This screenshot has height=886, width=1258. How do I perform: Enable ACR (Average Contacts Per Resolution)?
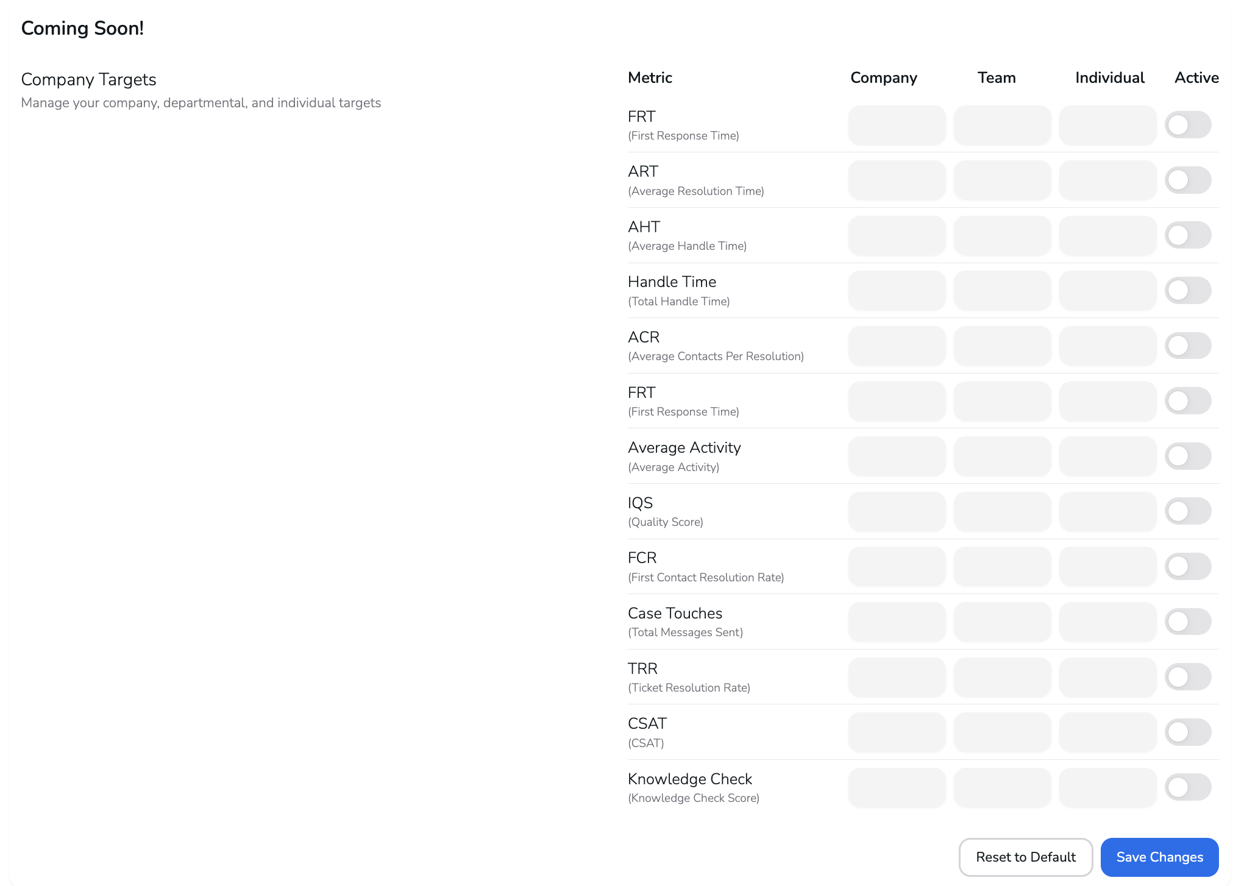point(1187,346)
